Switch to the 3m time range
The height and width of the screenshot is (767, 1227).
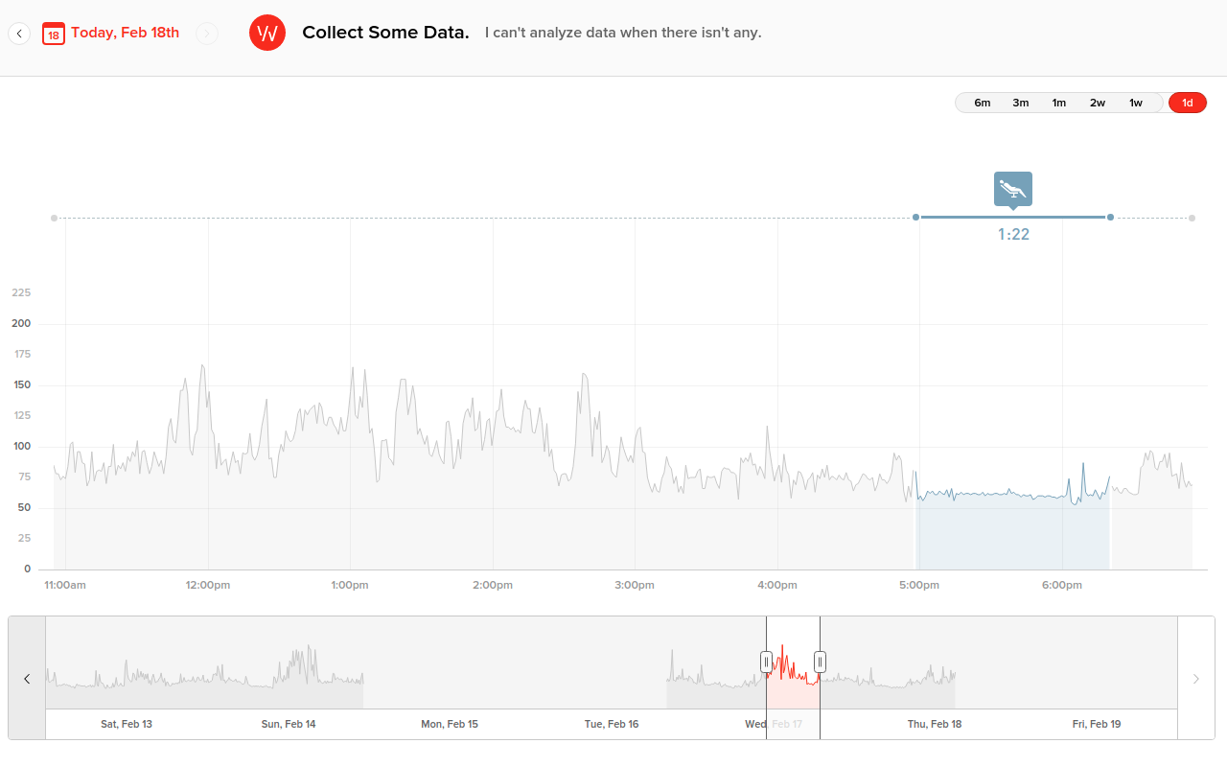(1020, 103)
